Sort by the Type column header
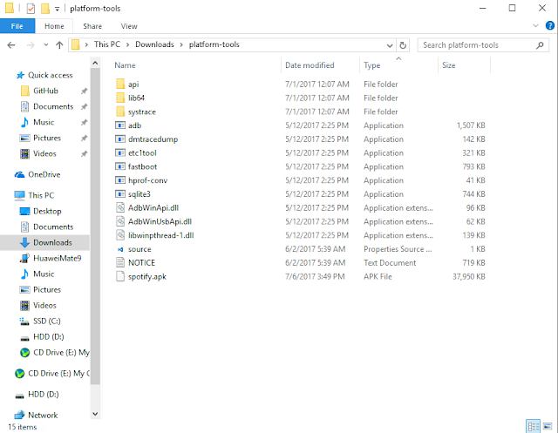Screen dimensions: 558x433 click(372, 65)
